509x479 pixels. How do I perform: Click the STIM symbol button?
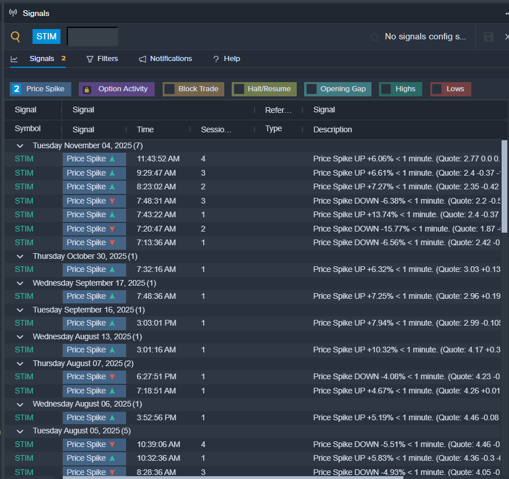point(46,36)
